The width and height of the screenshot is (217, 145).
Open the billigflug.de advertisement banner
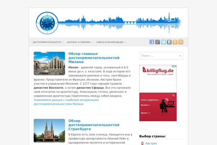pos(158,93)
